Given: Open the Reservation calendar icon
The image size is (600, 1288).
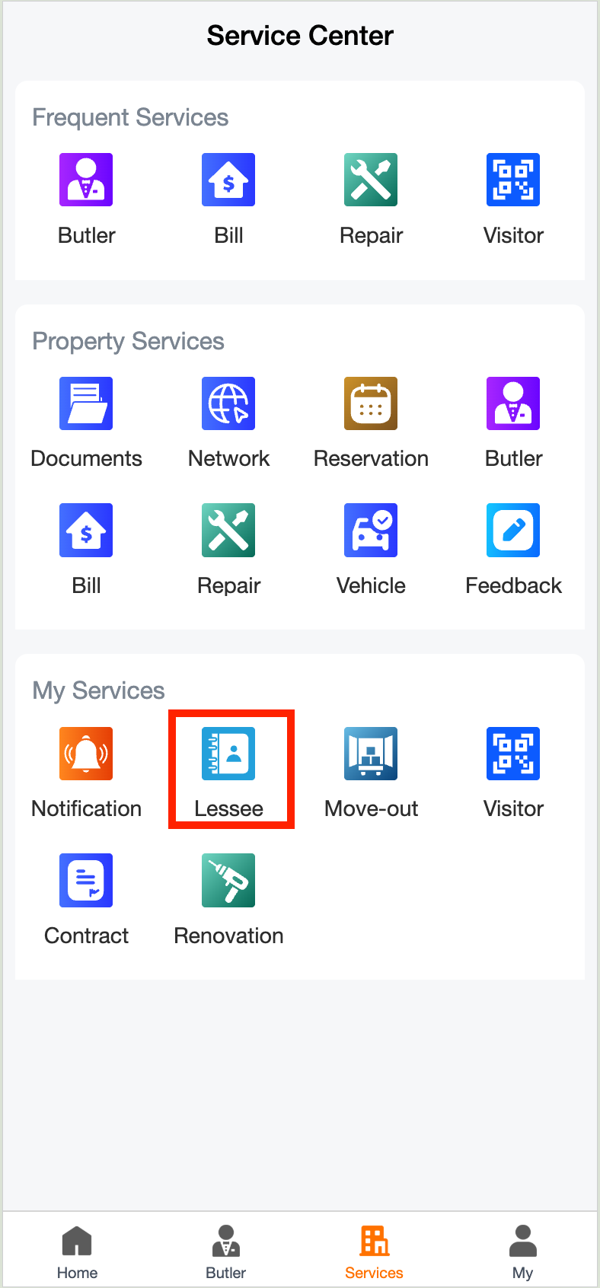Looking at the screenshot, I should (371, 404).
